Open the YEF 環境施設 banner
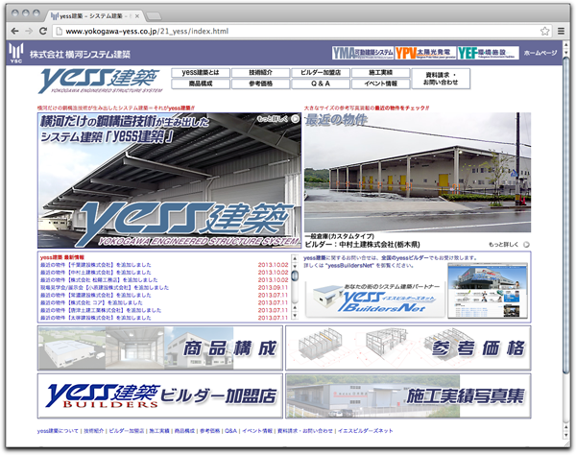The image size is (576, 455). (x=489, y=53)
